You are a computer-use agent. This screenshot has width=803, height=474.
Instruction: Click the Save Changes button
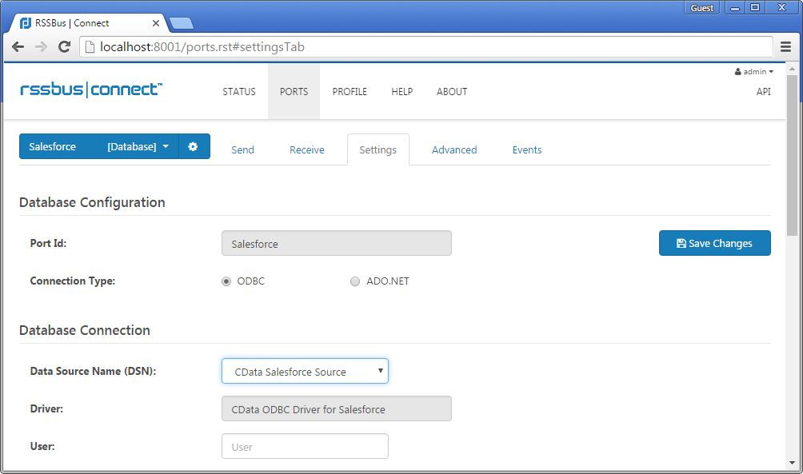(714, 243)
